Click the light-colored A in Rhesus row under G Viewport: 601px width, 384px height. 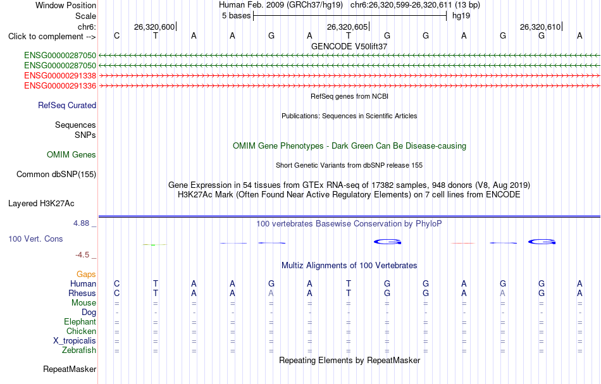271,293
